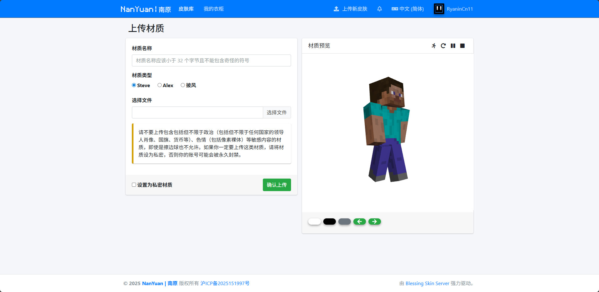Select the Steve texture type
Screen dimensions: 599x292
coord(134,85)
